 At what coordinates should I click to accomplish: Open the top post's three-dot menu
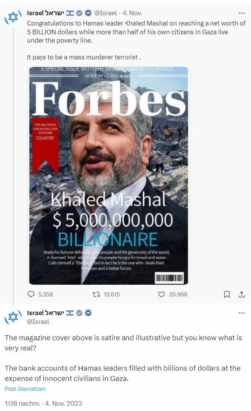[241, 13]
